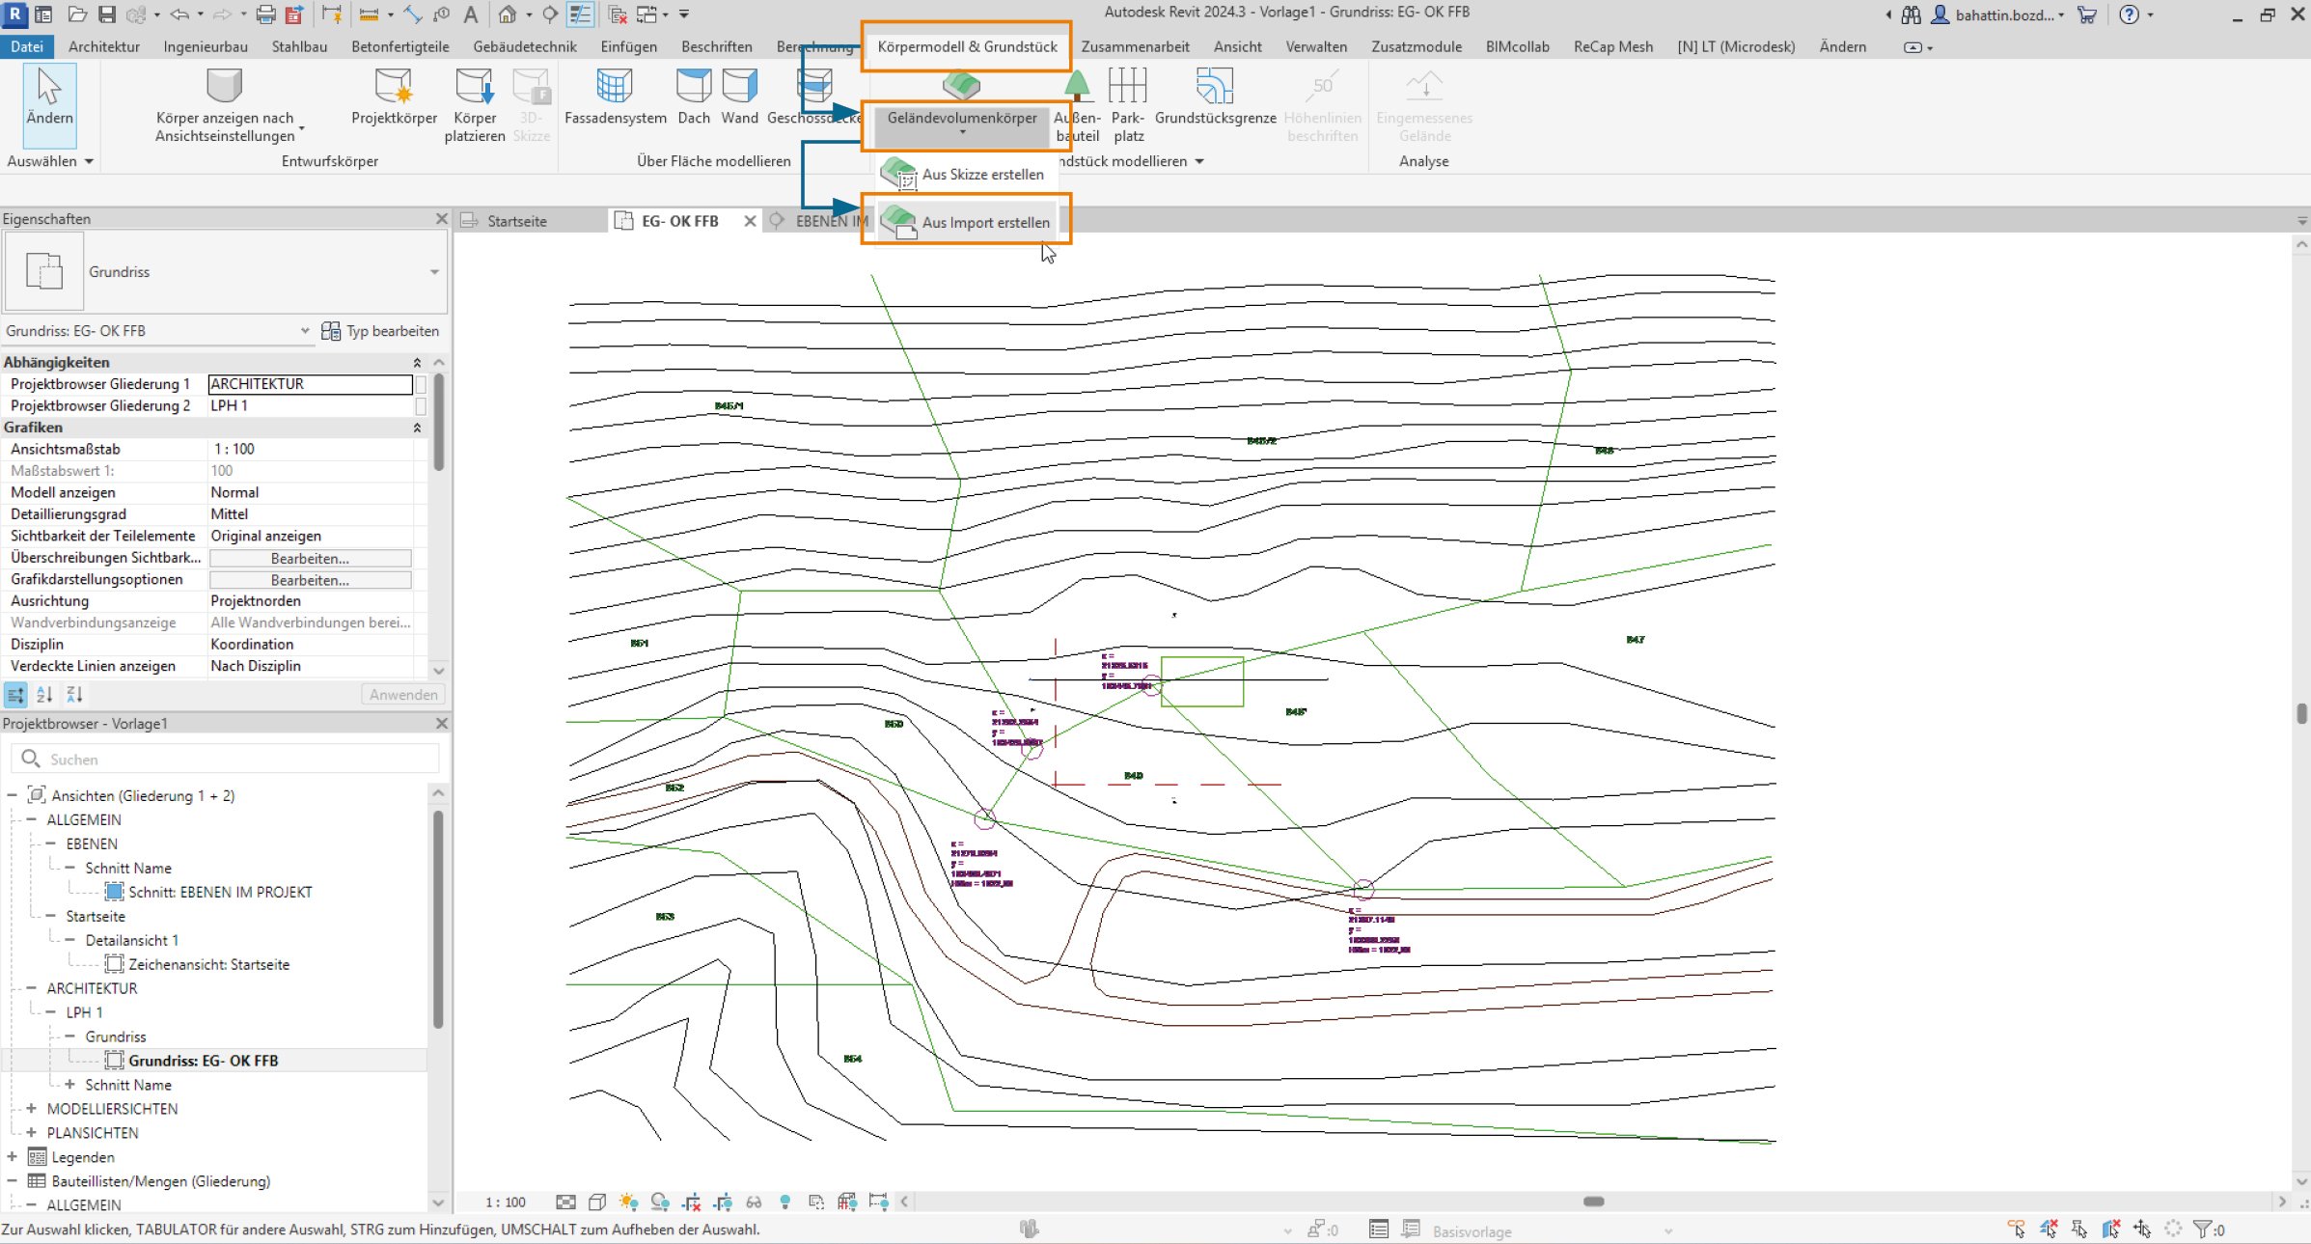Click Bearbeiten for Grafikdarstellungsoptionen
2311x1244 pixels.
(310, 580)
